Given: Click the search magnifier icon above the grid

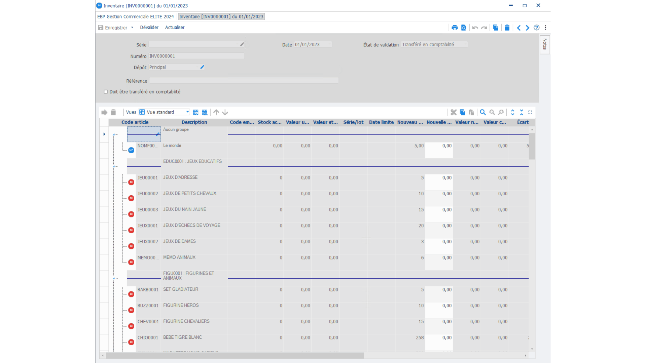Looking at the screenshot, I should tap(483, 112).
